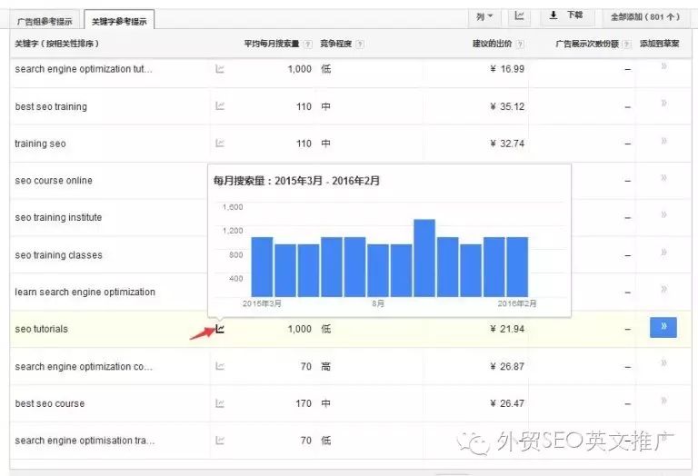Open trend chart for search engine optimization co...
This screenshot has height=476, width=698.
[219, 366]
